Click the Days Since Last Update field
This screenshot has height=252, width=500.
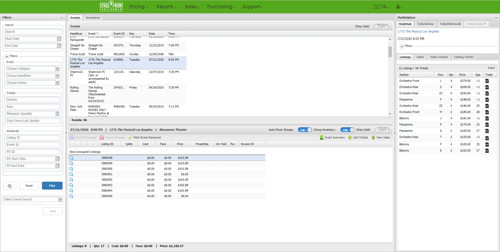[x=33, y=121]
